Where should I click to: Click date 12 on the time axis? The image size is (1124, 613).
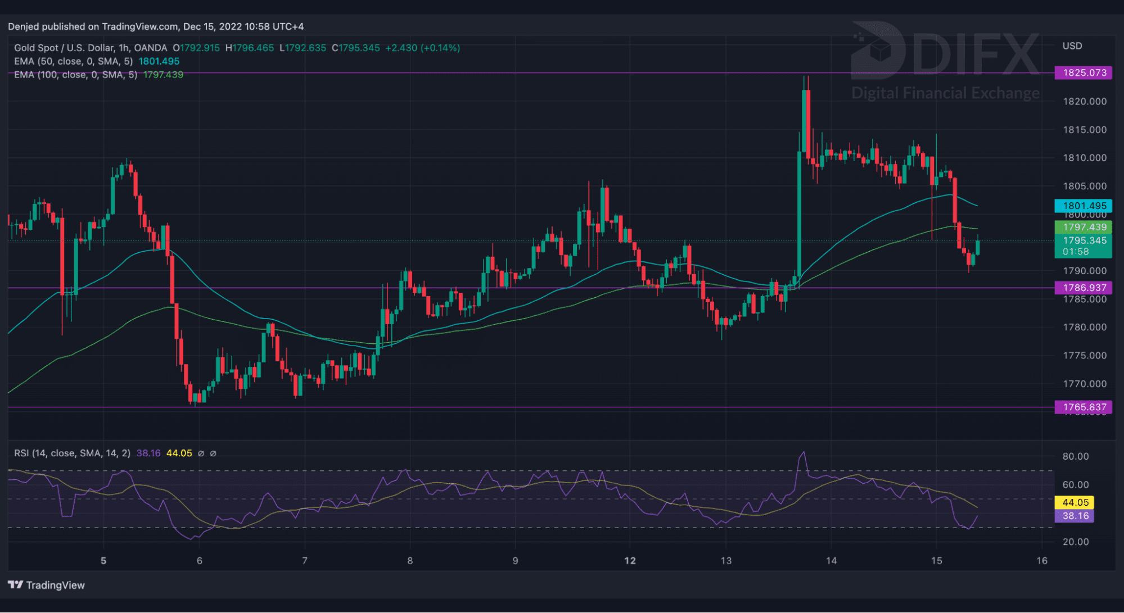pyautogui.click(x=630, y=560)
